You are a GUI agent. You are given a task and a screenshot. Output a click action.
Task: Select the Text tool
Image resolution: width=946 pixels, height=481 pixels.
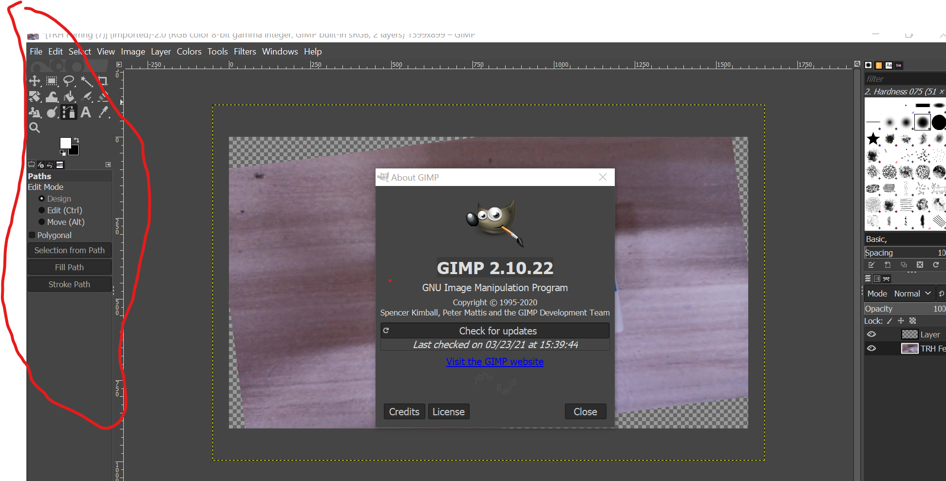(x=86, y=112)
